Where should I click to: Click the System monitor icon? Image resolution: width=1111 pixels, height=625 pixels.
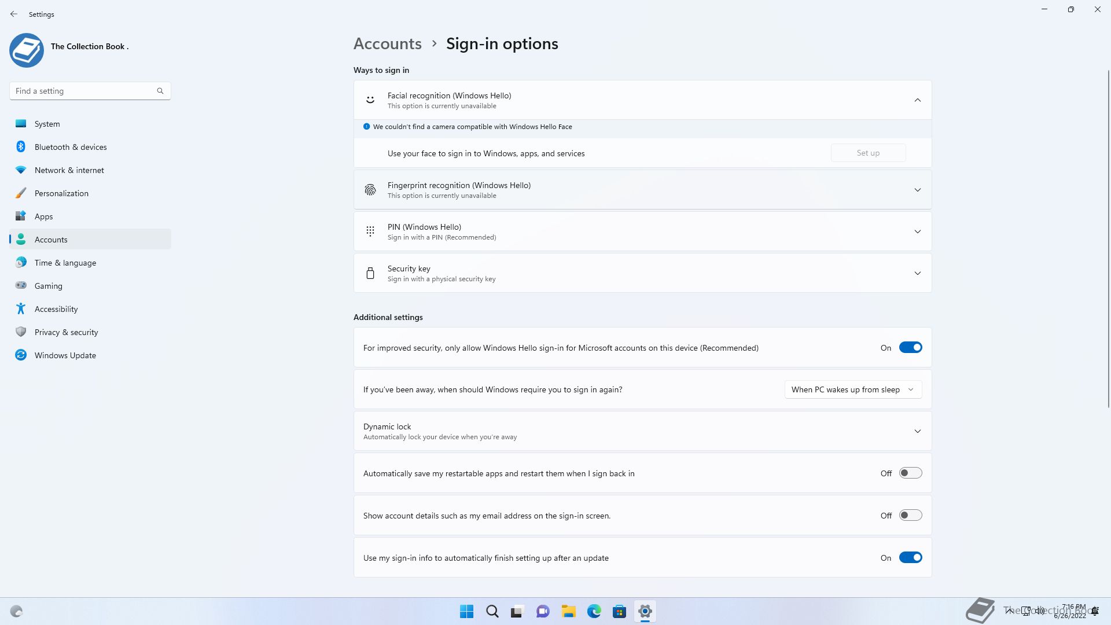click(x=21, y=123)
